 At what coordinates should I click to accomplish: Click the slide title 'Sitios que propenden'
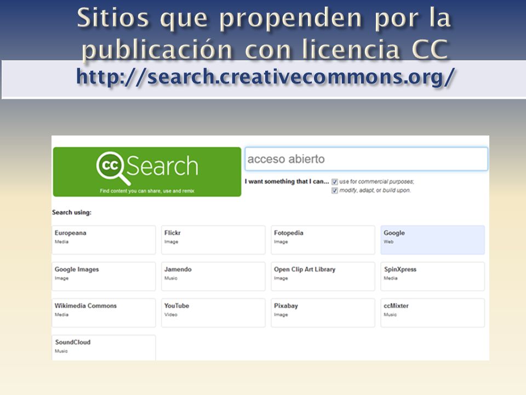264,33
